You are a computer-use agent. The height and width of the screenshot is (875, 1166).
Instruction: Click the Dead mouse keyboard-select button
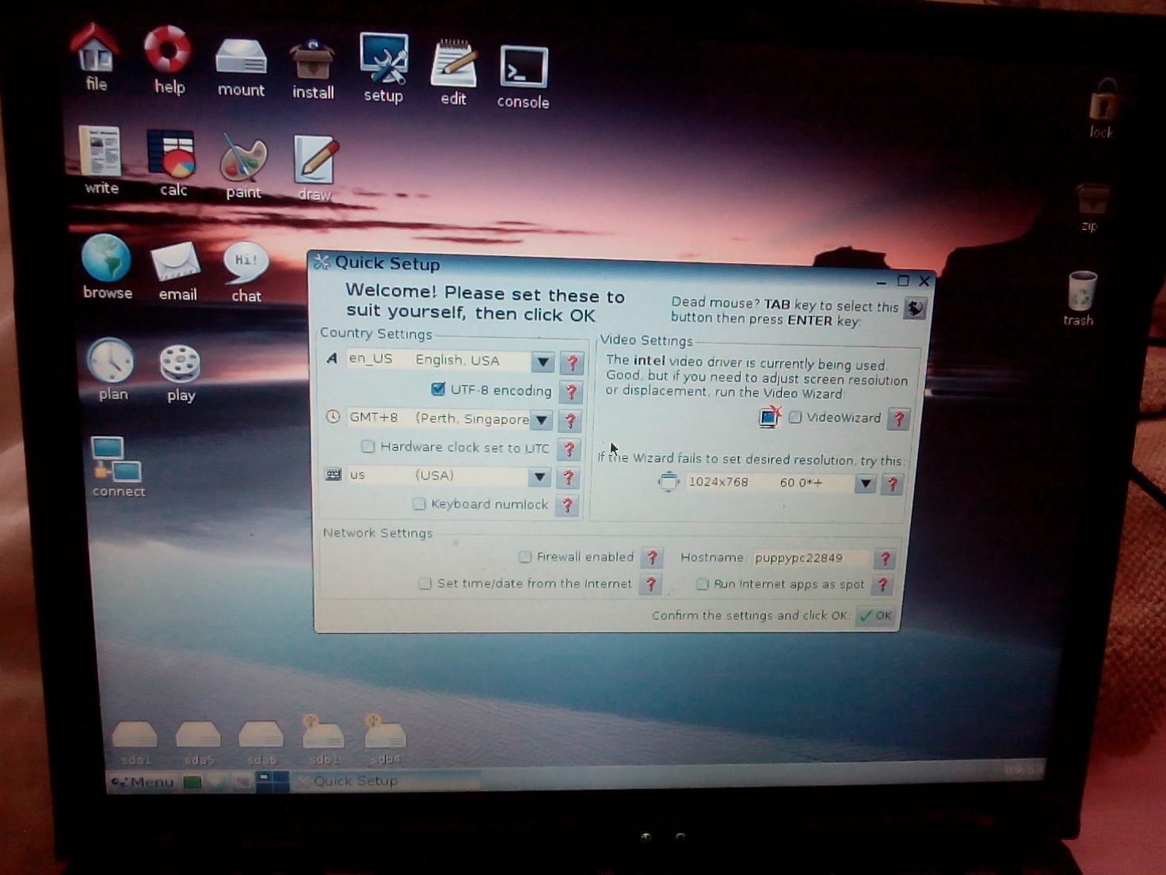[x=915, y=308]
